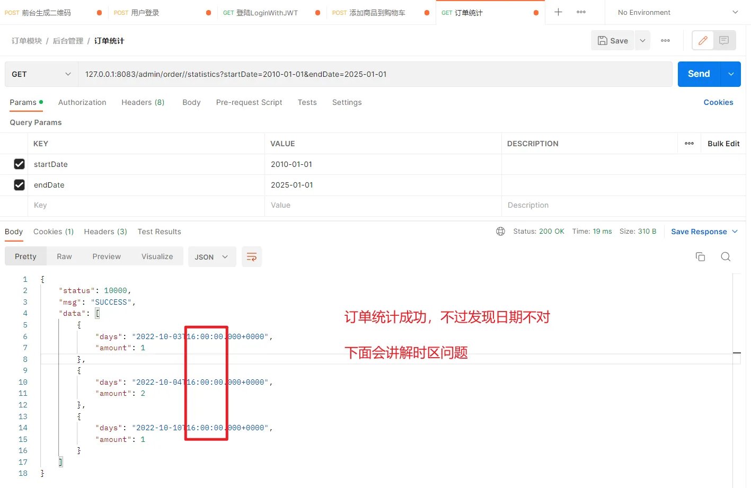This screenshot has height=488, width=751.
Task: Click Bulk Edit for query params
Action: 723,144
